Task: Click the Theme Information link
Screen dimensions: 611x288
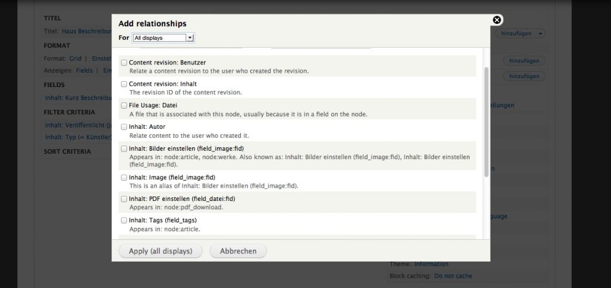Action: [431, 264]
